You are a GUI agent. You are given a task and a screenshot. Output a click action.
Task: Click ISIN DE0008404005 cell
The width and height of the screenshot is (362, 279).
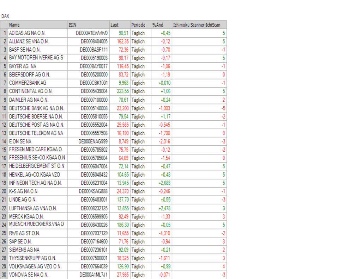point(89,42)
